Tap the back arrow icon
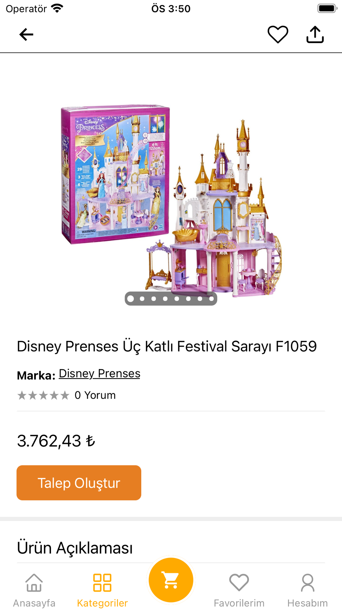Viewport: 342px width, 609px height. 26,35
